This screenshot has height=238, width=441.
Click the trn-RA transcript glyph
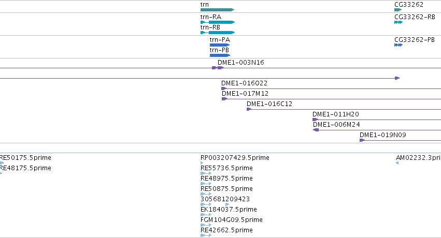218,22
